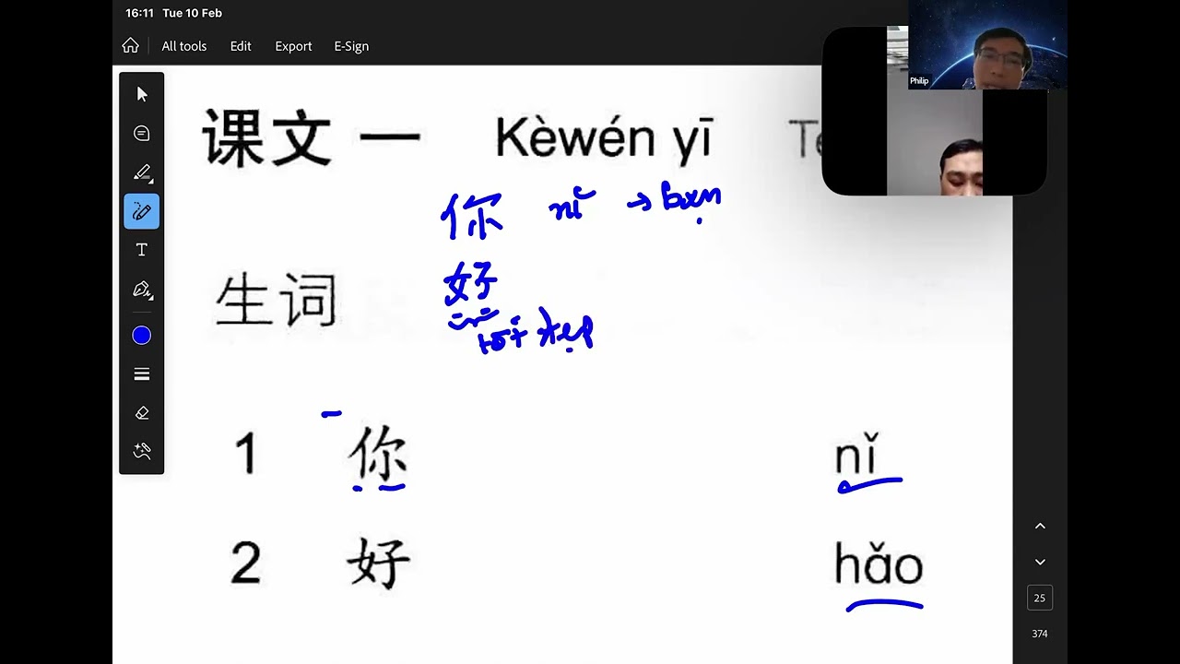Select the Text tool
This screenshot has width=1180, height=664.
142,250
